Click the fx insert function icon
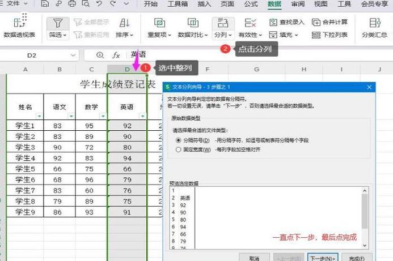 click(116, 55)
